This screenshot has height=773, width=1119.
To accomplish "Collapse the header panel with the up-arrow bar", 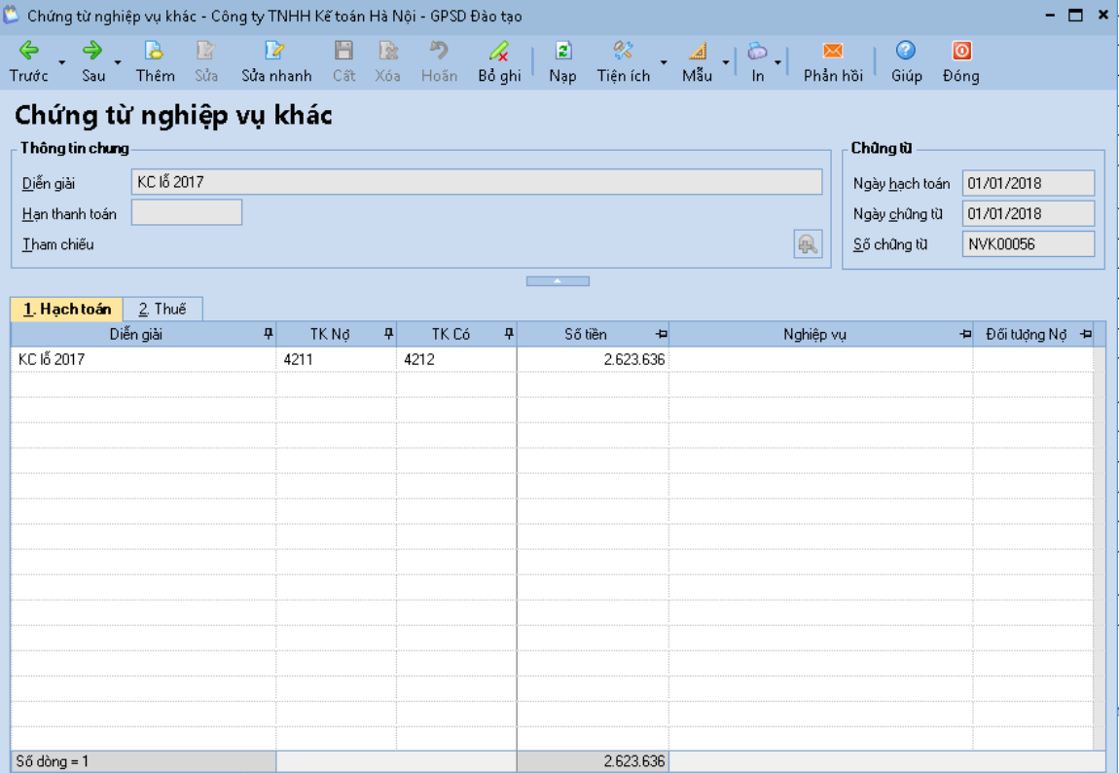I will (x=558, y=281).
